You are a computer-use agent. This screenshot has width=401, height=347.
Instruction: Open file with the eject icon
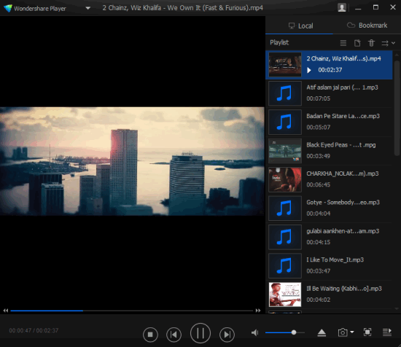point(322,332)
